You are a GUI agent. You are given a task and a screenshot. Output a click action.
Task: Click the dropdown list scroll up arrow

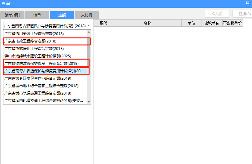click(89, 32)
